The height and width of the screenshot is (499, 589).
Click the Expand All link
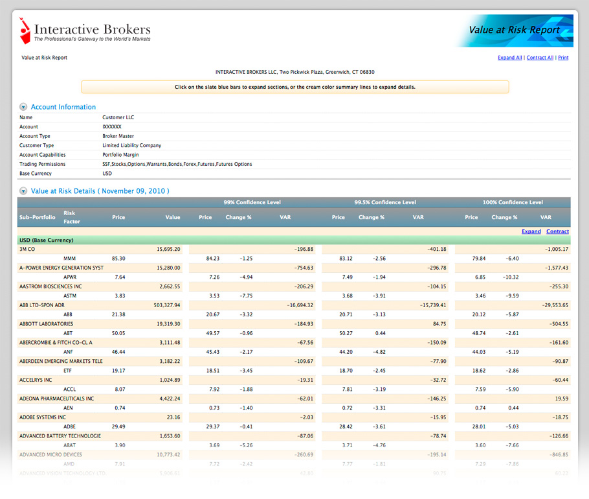(509, 58)
